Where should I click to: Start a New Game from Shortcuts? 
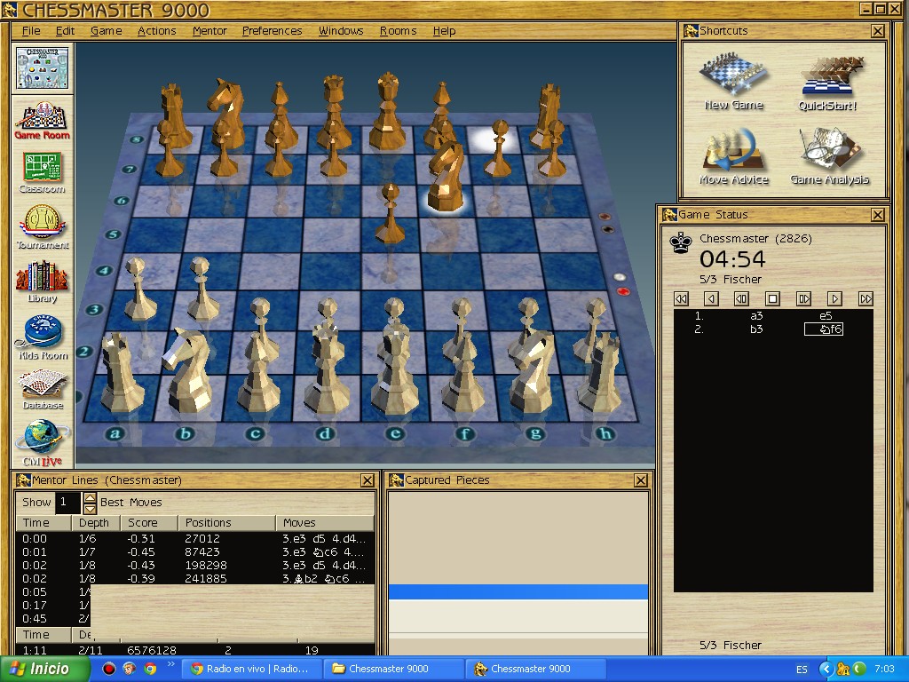[x=733, y=82]
